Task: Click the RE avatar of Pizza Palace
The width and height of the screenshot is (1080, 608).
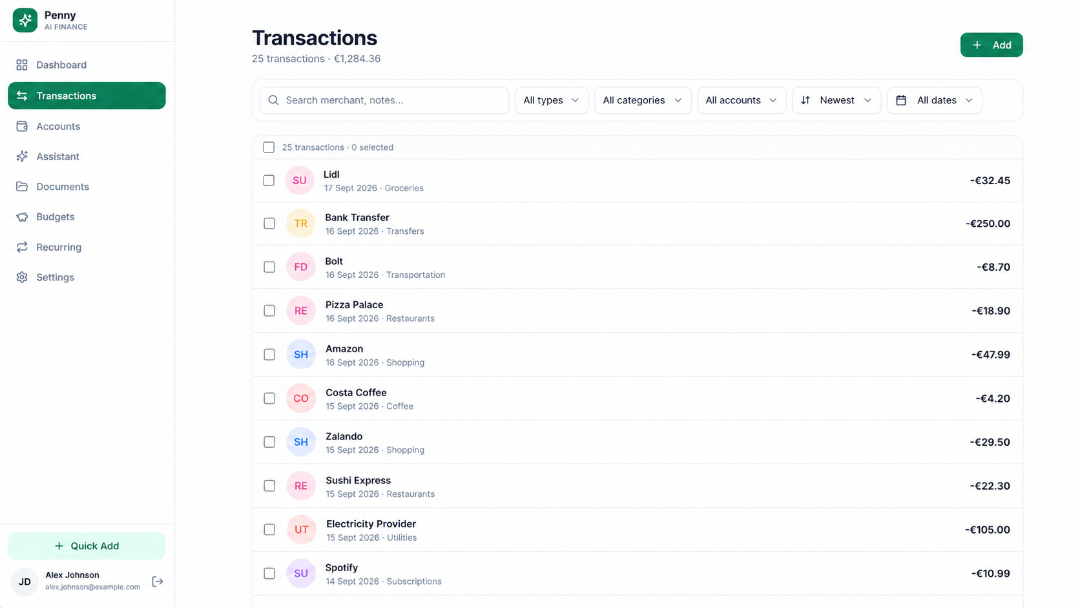Action: pyautogui.click(x=301, y=311)
